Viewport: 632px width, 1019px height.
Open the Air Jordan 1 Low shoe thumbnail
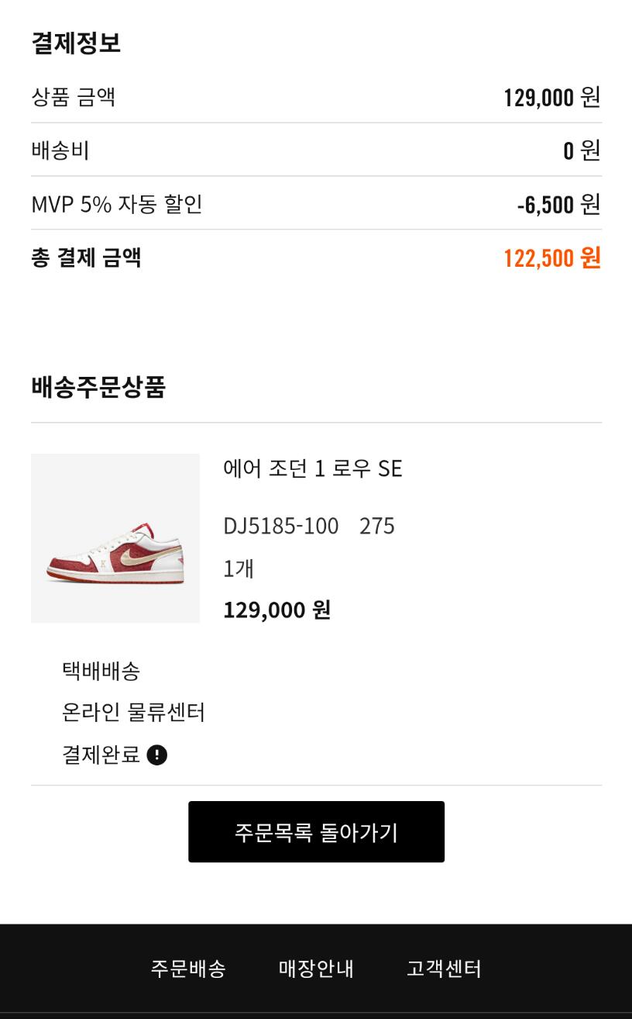[115, 538]
